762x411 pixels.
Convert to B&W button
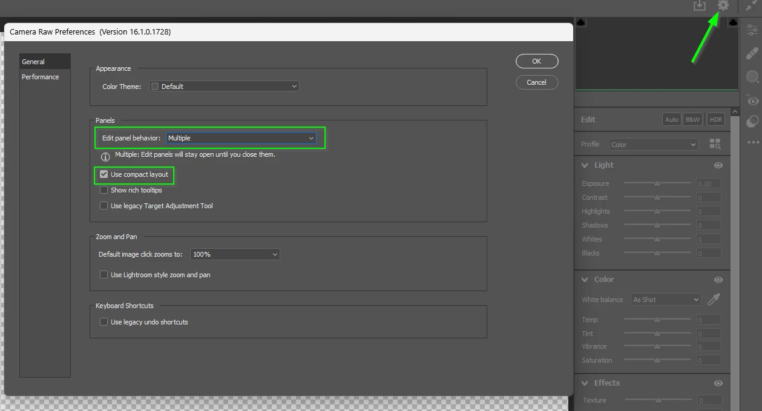[692, 120]
